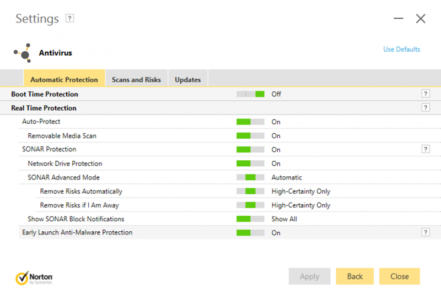Open help for Real Time Protection
The height and width of the screenshot is (294, 441).
click(x=426, y=107)
